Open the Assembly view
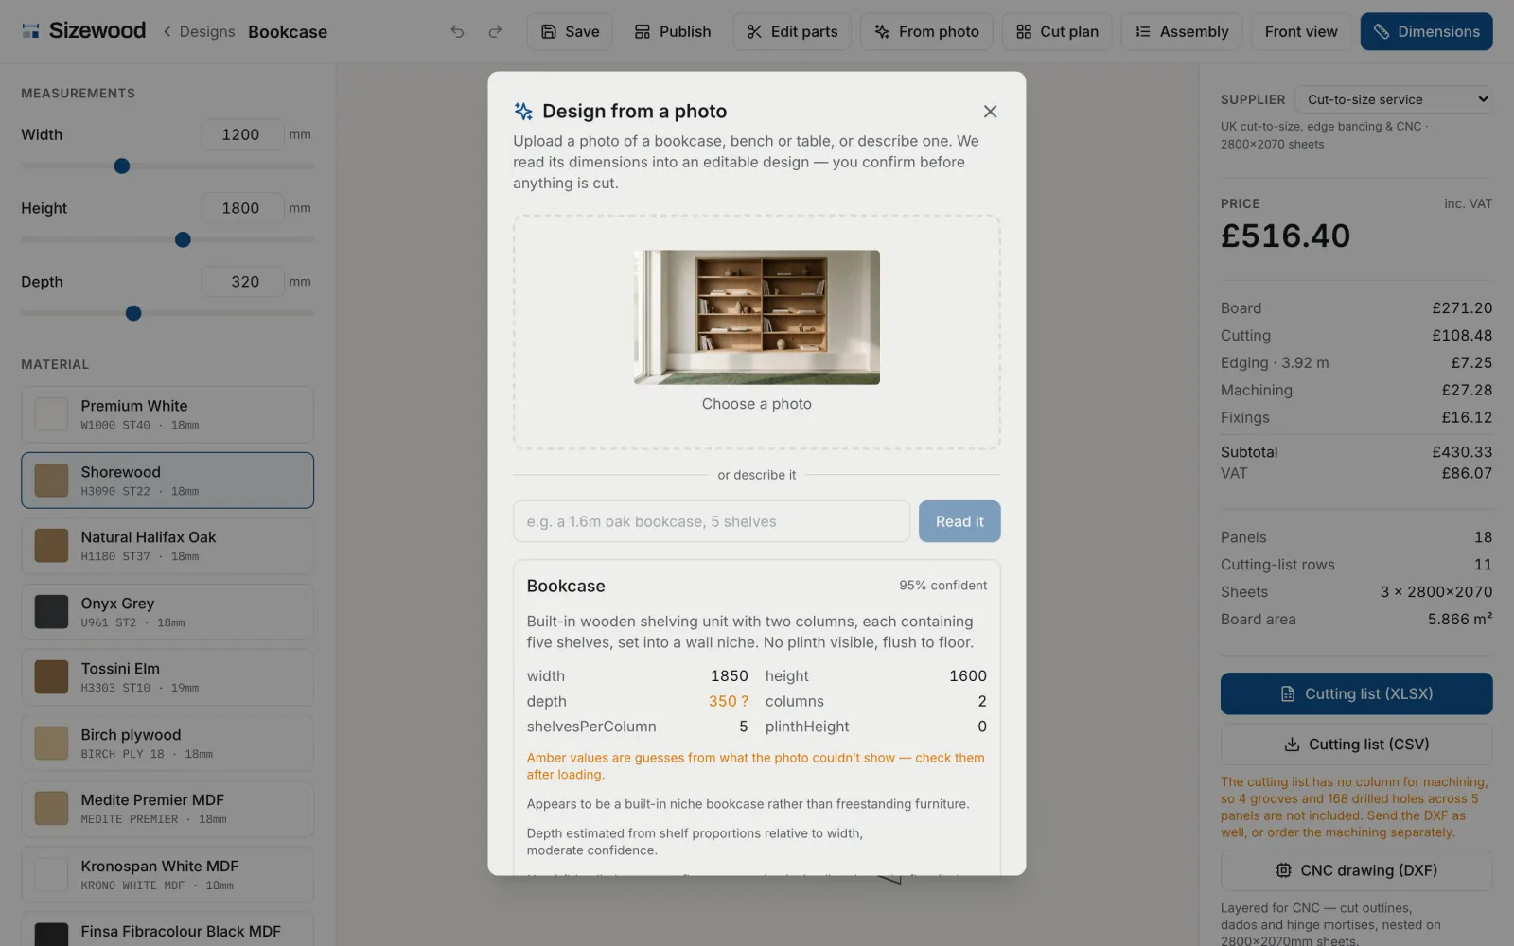The height and width of the screenshot is (946, 1514). click(x=1182, y=31)
